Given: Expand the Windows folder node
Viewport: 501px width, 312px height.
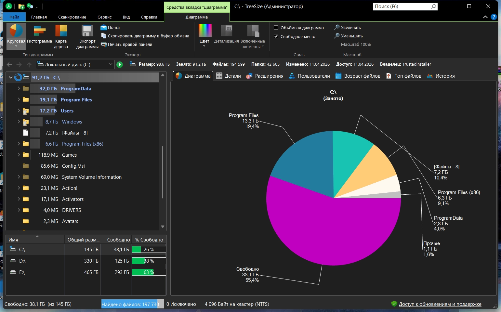Looking at the screenshot, I should (19, 122).
